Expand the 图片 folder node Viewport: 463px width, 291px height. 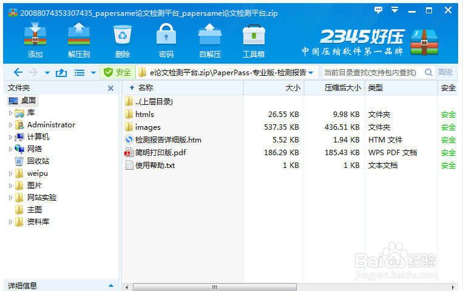coord(10,186)
